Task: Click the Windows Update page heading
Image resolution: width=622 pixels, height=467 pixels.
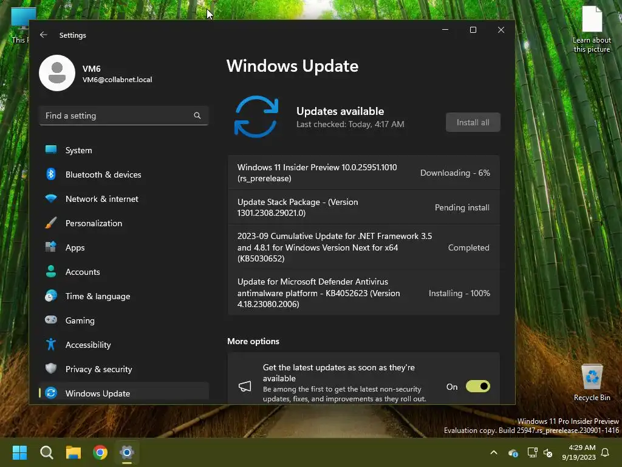Action: pos(292,66)
